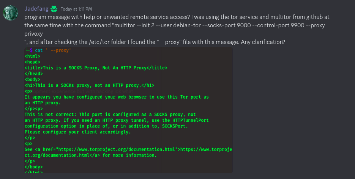Click the closing </body> tag

(x=34, y=167)
